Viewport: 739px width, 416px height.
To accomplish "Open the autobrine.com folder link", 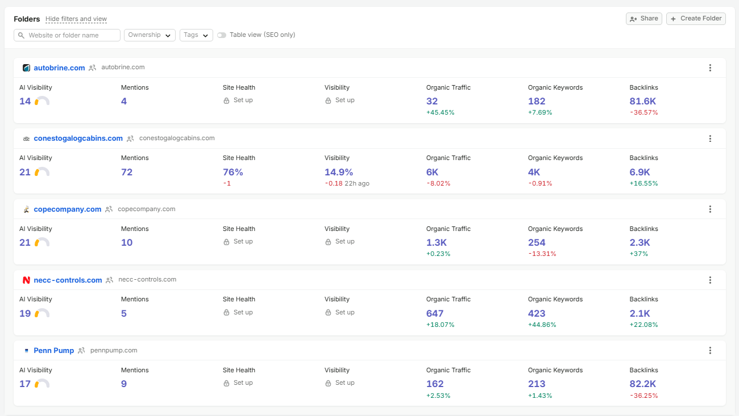I will click(x=59, y=68).
